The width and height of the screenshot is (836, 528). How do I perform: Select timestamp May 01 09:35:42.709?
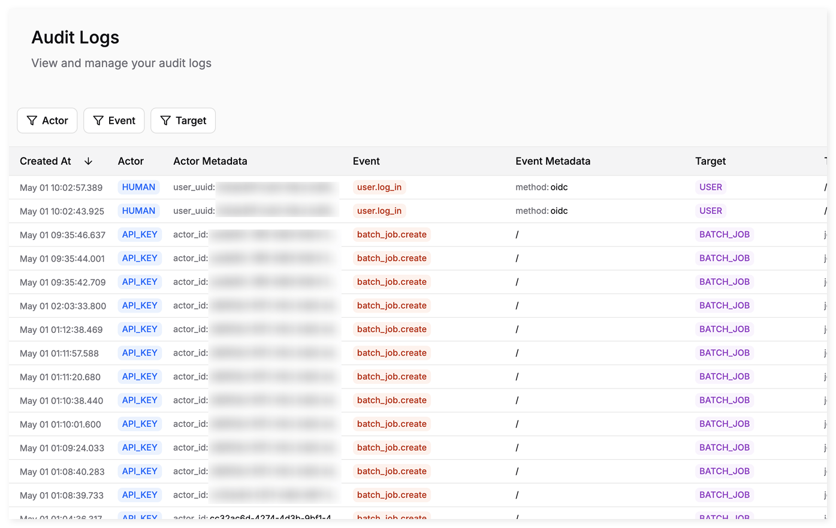click(62, 282)
